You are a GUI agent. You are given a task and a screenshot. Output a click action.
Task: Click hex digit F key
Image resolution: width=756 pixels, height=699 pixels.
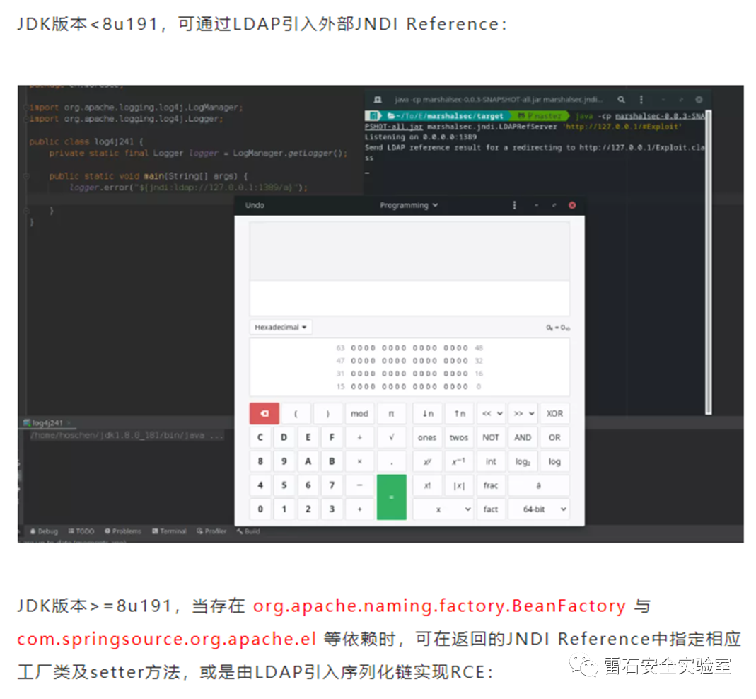point(332,437)
